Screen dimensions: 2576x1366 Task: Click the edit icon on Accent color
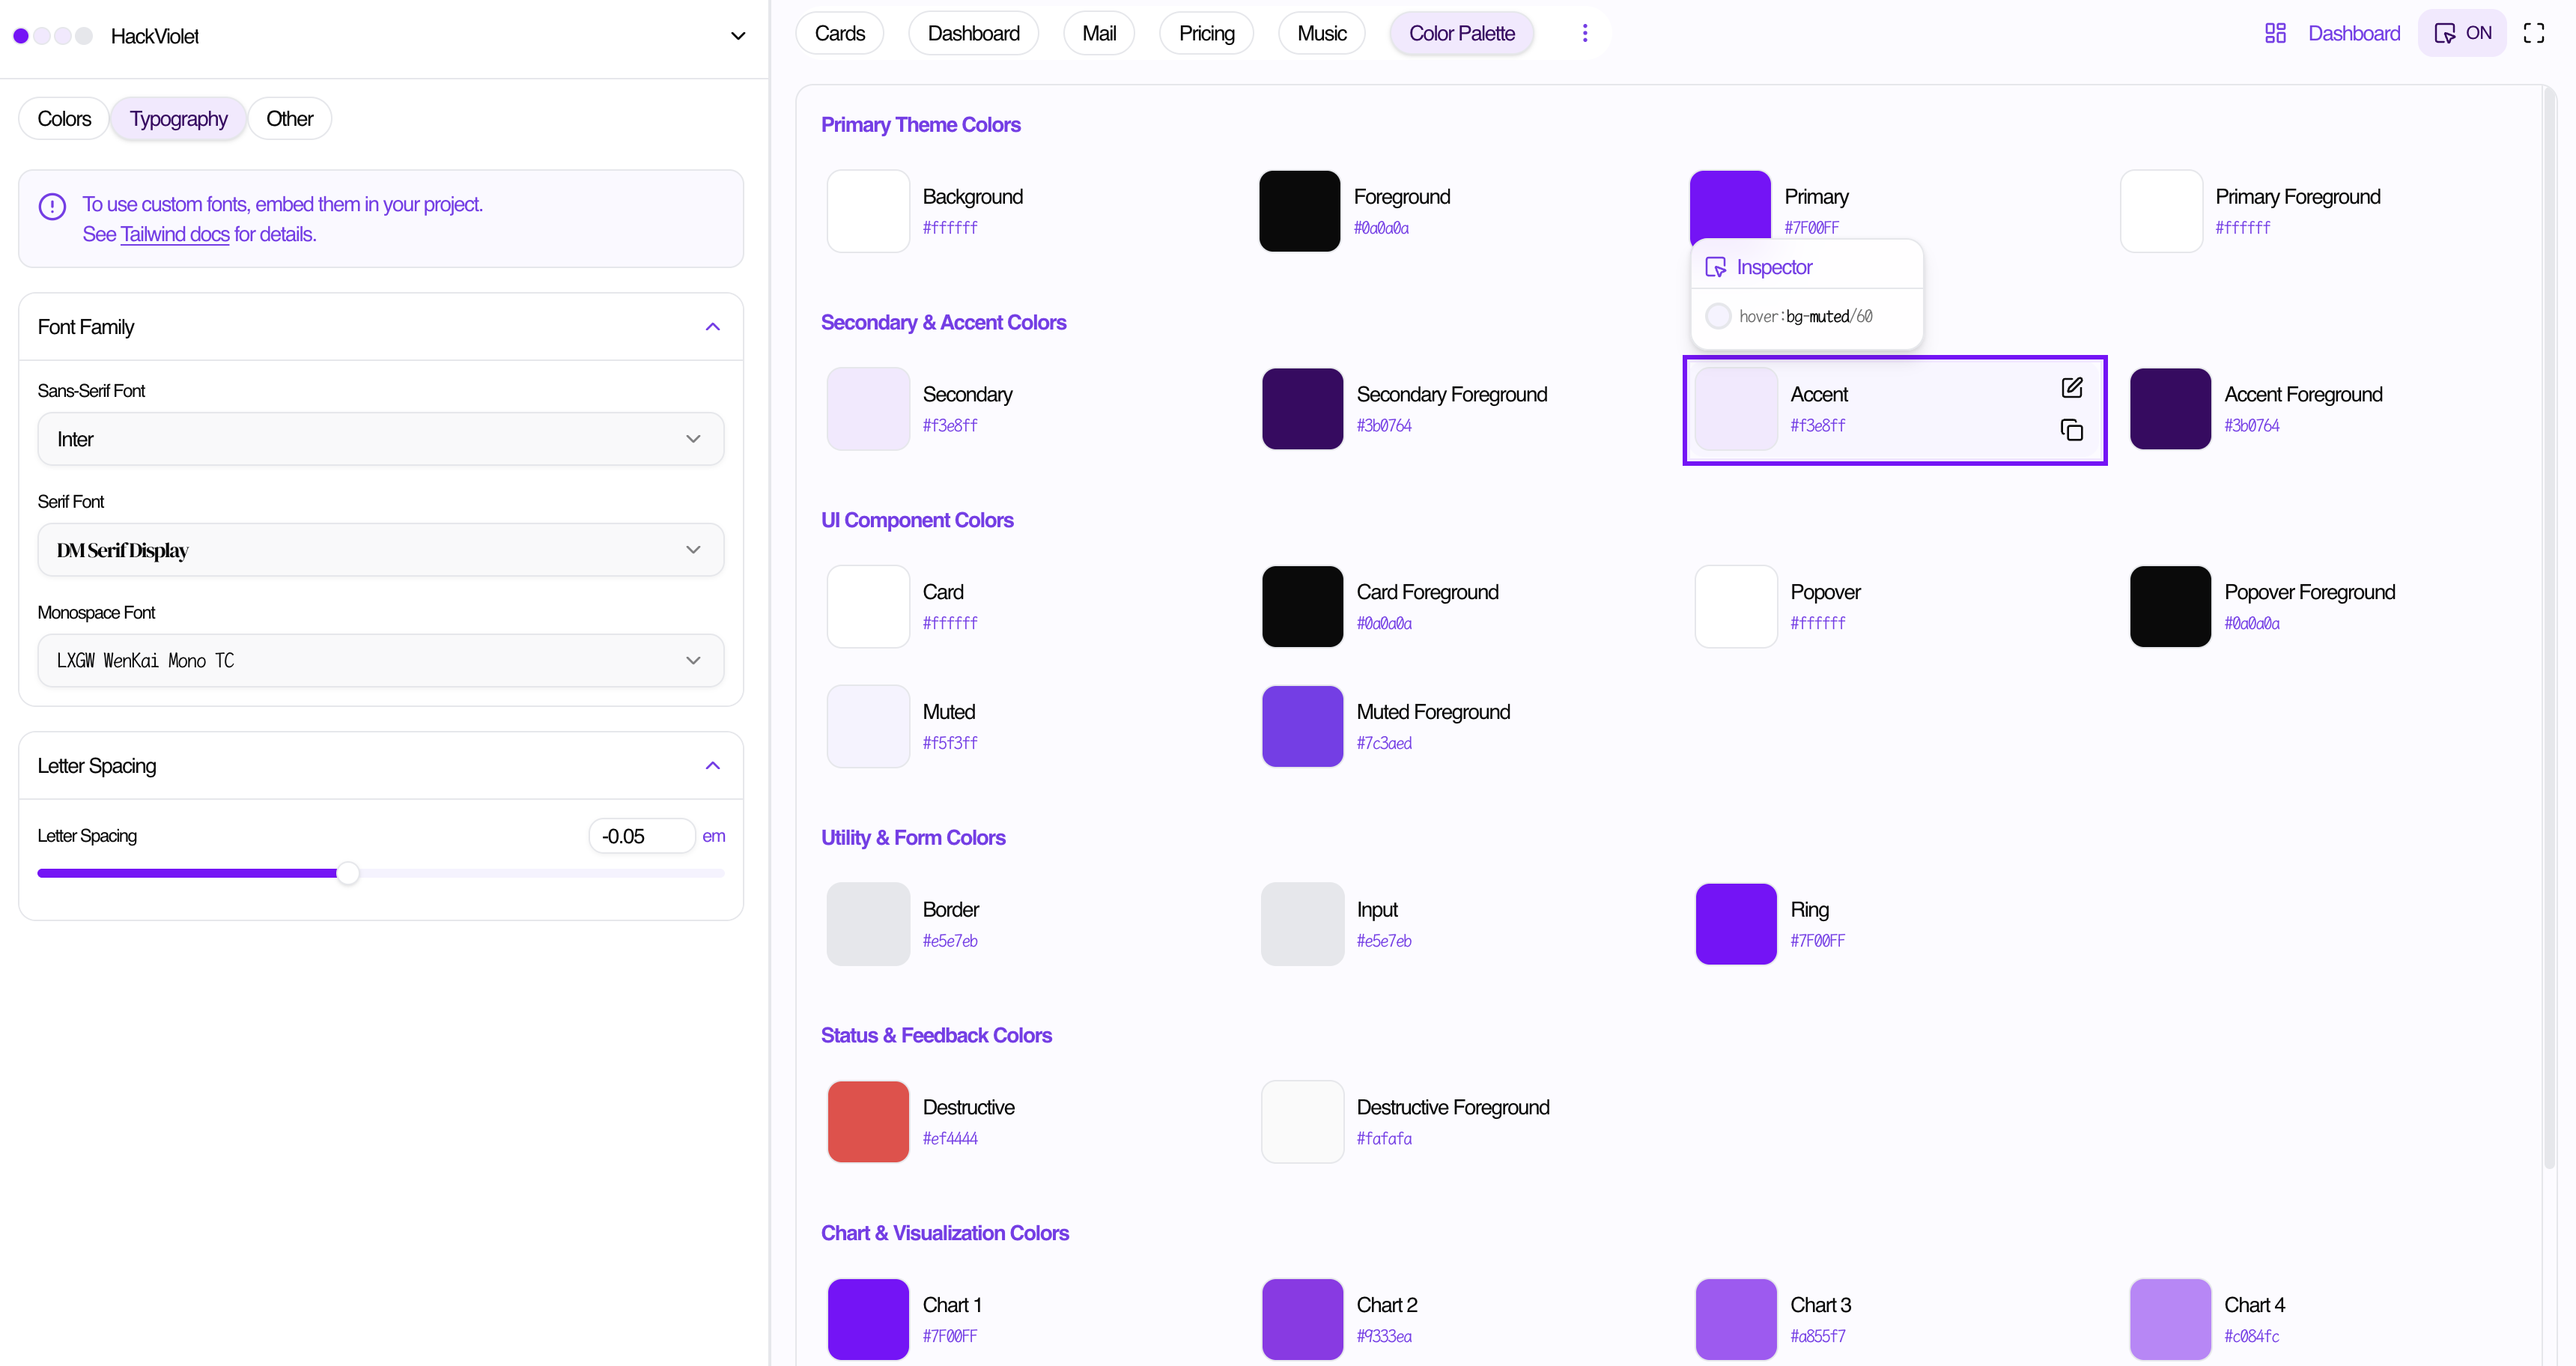pos(2071,388)
